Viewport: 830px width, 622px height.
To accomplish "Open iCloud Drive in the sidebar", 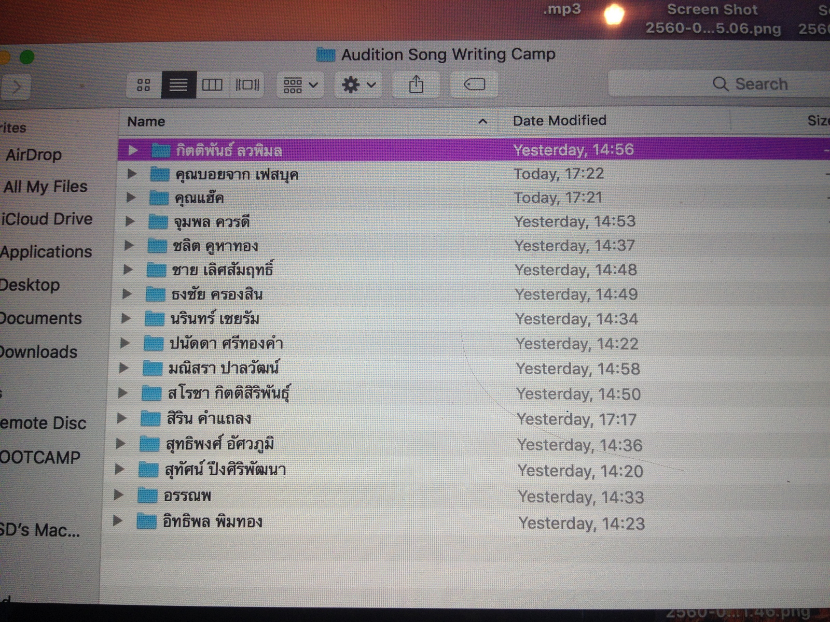I will [47, 219].
